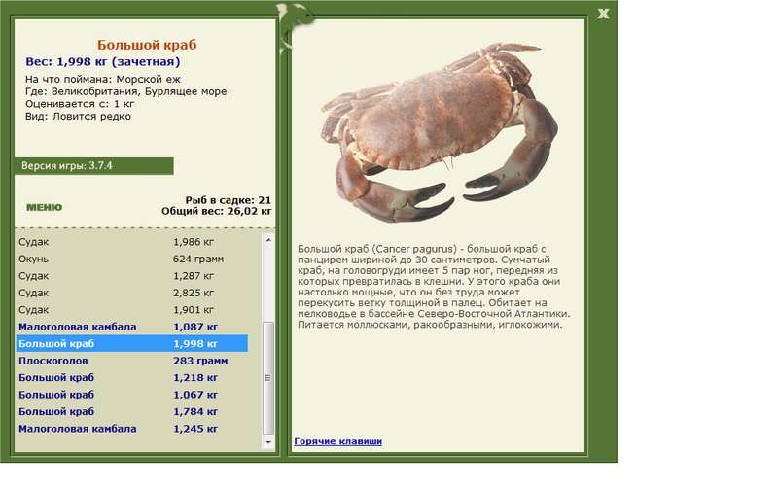The width and height of the screenshot is (778, 486).
Task: Select Судак 1,287 кг row
Action: 132,276
